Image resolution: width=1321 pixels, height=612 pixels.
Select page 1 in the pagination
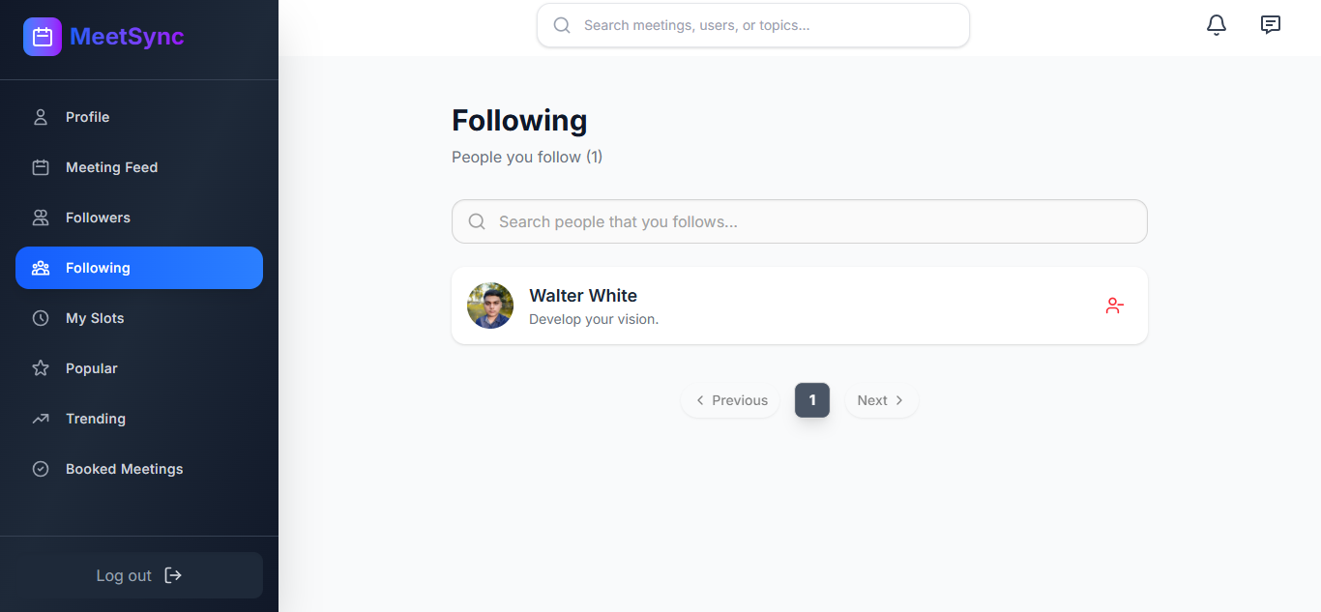point(812,400)
